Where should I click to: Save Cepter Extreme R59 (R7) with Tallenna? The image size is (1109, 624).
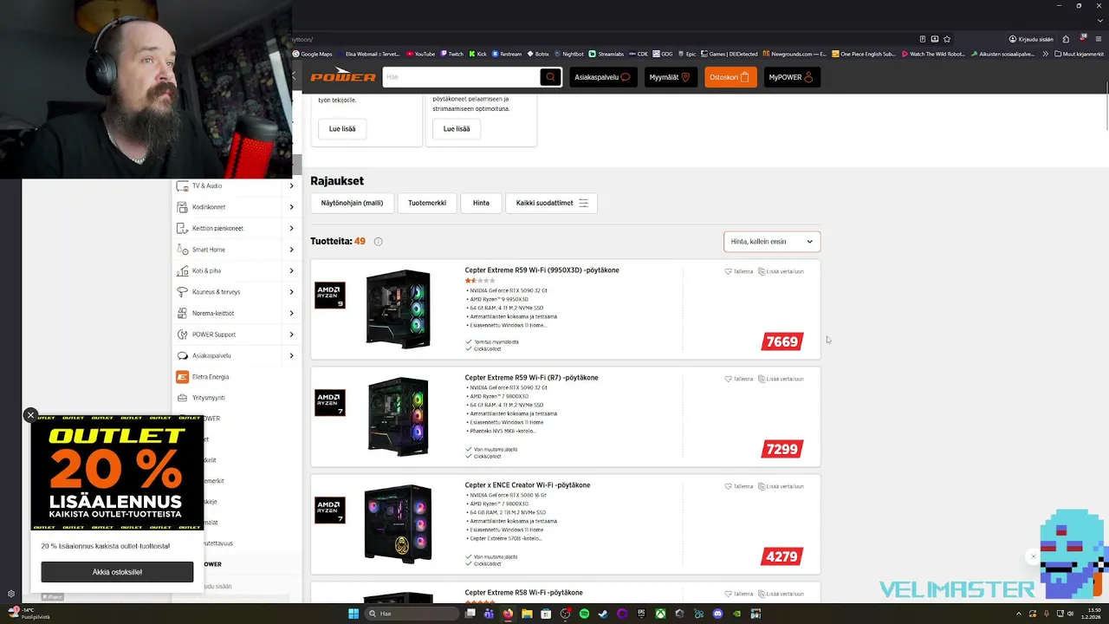[x=739, y=379]
